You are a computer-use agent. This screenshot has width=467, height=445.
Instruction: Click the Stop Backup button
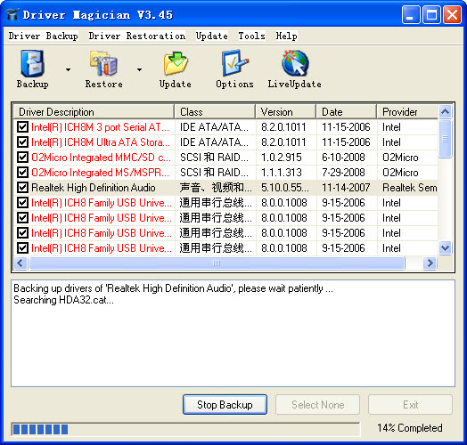(x=225, y=405)
